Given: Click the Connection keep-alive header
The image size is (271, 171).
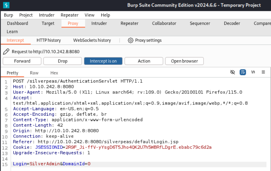Looking at the screenshot, I should pos(43,136).
